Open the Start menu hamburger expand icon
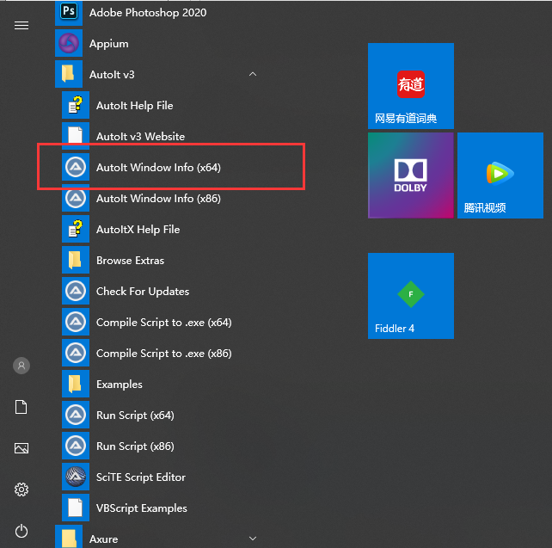Viewport: 552px width, 548px height. pyautogui.click(x=21, y=25)
